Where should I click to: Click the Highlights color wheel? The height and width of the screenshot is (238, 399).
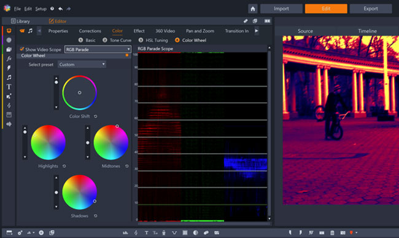click(x=48, y=143)
